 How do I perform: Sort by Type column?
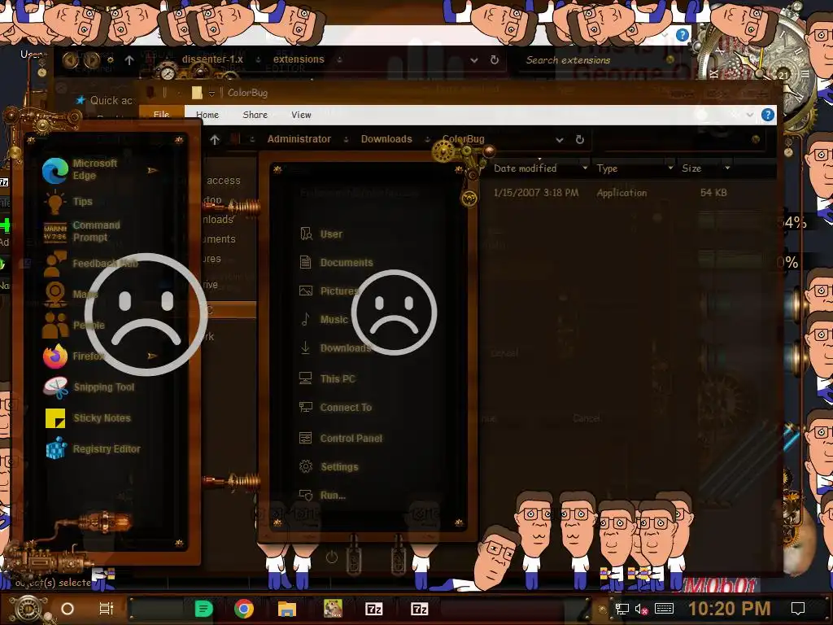click(607, 168)
